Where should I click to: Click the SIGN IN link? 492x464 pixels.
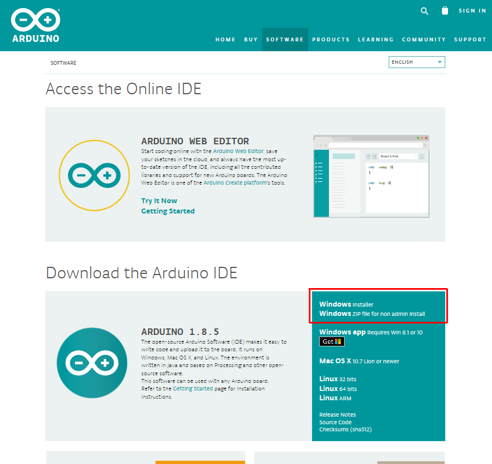pos(472,11)
